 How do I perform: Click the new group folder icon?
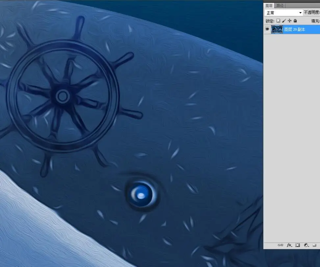[314, 245]
